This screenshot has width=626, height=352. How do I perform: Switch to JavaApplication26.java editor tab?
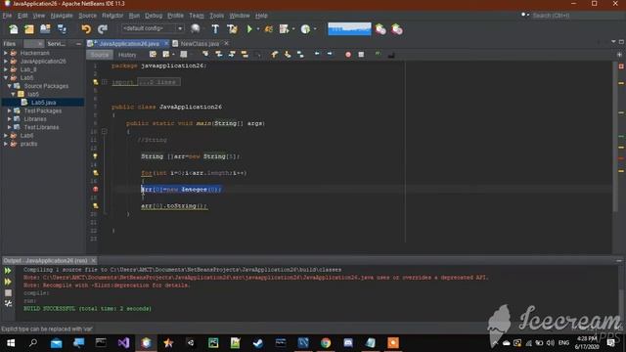click(x=129, y=43)
